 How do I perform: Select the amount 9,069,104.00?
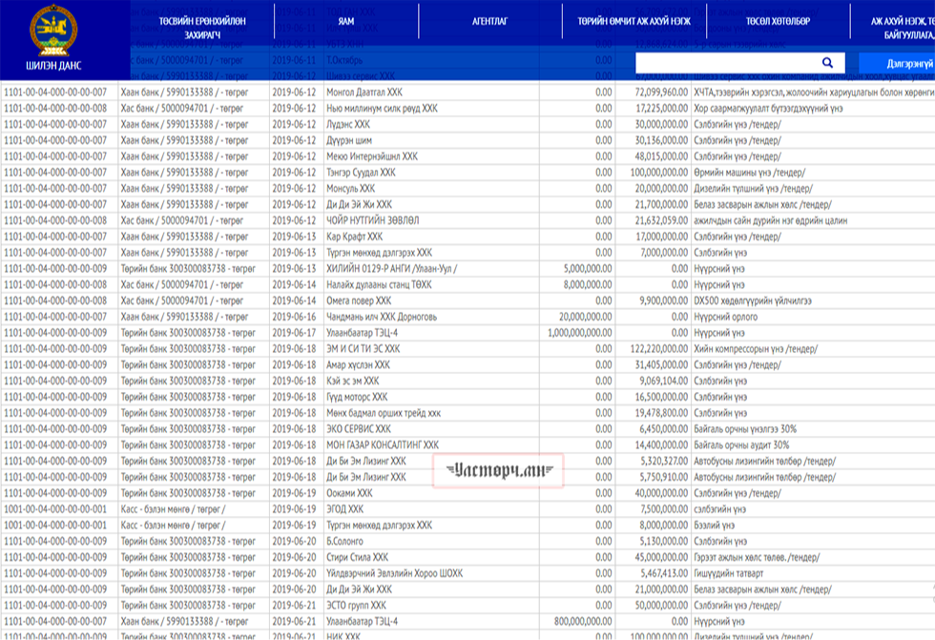tap(664, 382)
